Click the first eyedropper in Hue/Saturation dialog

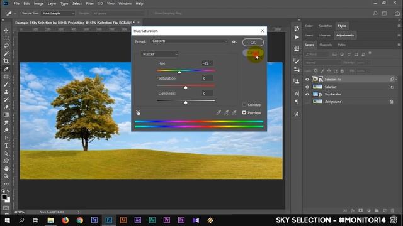point(219,112)
